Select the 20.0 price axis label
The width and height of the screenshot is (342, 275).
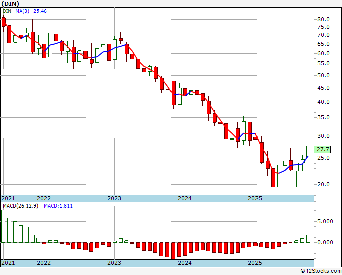pyautogui.click(x=323, y=184)
